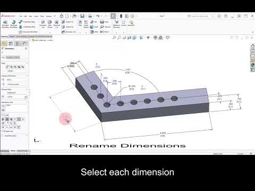
Task: Open the Display Style dropdown in view toolbar
Action: point(141,38)
